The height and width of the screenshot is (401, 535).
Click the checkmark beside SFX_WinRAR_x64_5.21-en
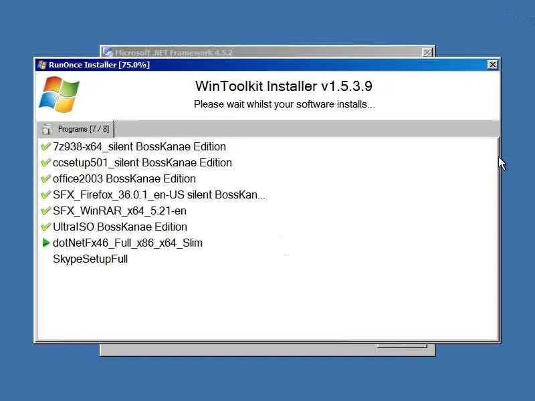click(x=45, y=211)
